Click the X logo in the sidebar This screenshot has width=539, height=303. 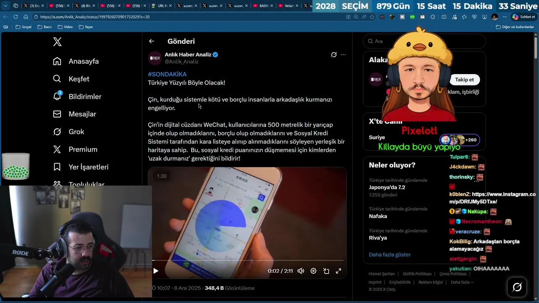point(57,42)
